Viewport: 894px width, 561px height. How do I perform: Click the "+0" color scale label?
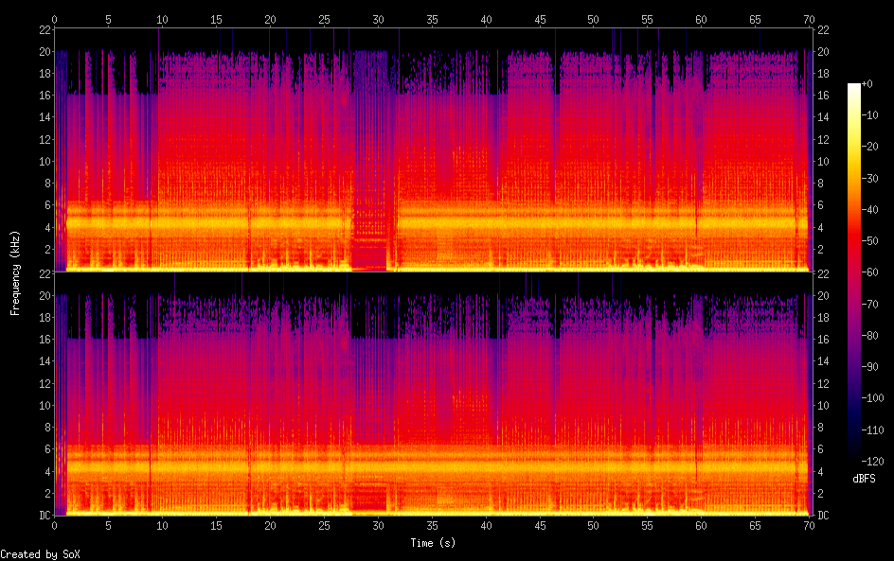click(x=867, y=83)
